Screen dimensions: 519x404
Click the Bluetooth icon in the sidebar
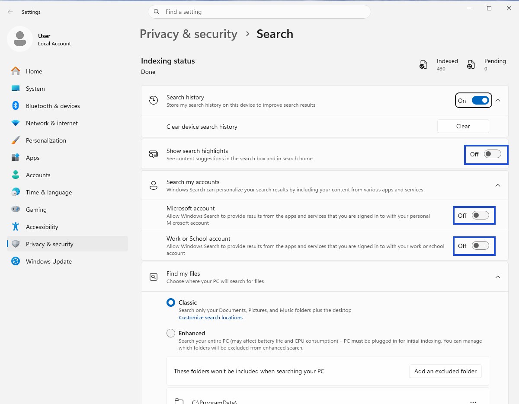16,106
